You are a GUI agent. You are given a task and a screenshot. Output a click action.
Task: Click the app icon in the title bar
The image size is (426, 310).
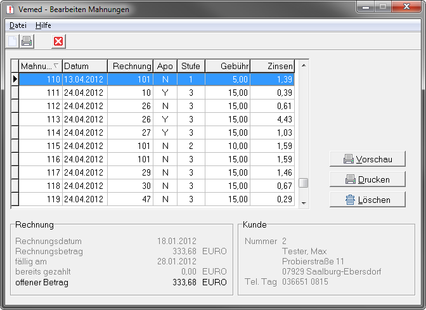(x=10, y=10)
